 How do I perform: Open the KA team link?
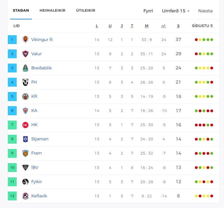(34, 111)
